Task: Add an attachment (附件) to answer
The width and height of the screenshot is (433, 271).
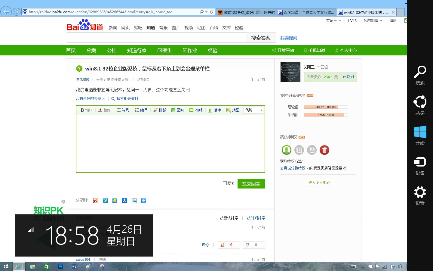Action: (x=214, y=110)
